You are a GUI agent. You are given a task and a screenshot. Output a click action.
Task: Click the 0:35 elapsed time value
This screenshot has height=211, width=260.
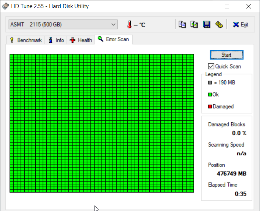click(241, 194)
